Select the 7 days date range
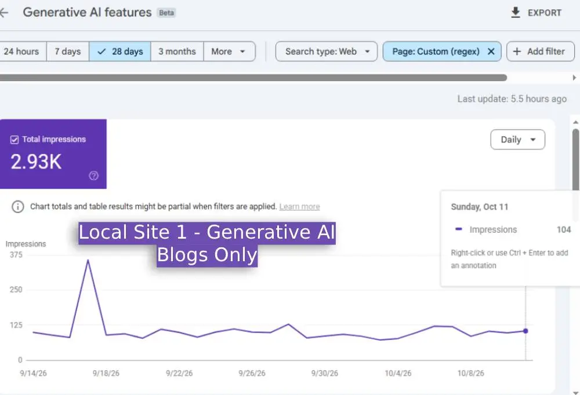This screenshot has height=395, width=580. (68, 52)
